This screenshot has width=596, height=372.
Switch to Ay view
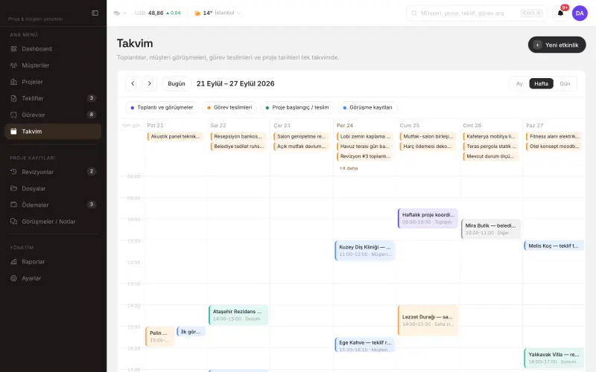point(519,83)
